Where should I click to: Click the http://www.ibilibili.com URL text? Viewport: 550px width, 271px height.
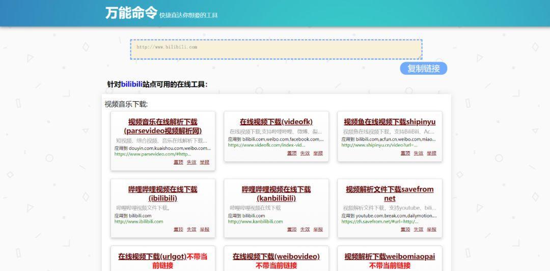click(139, 222)
